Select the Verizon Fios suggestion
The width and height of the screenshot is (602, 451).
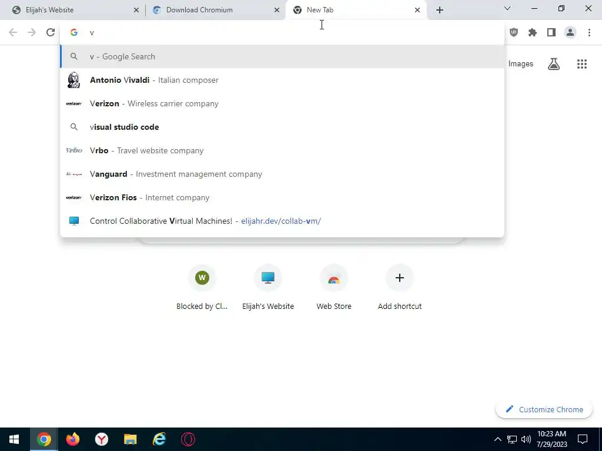(x=282, y=197)
